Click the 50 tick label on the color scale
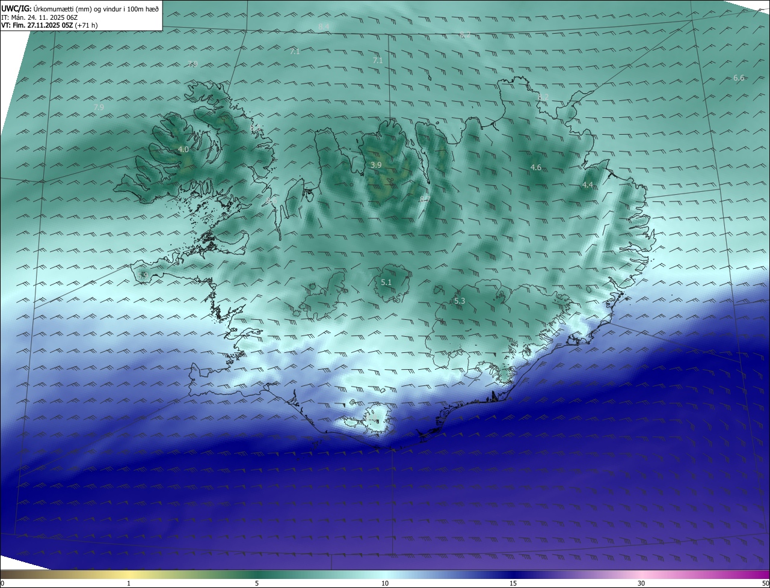The height and width of the screenshot is (588, 770). pyautogui.click(x=765, y=584)
